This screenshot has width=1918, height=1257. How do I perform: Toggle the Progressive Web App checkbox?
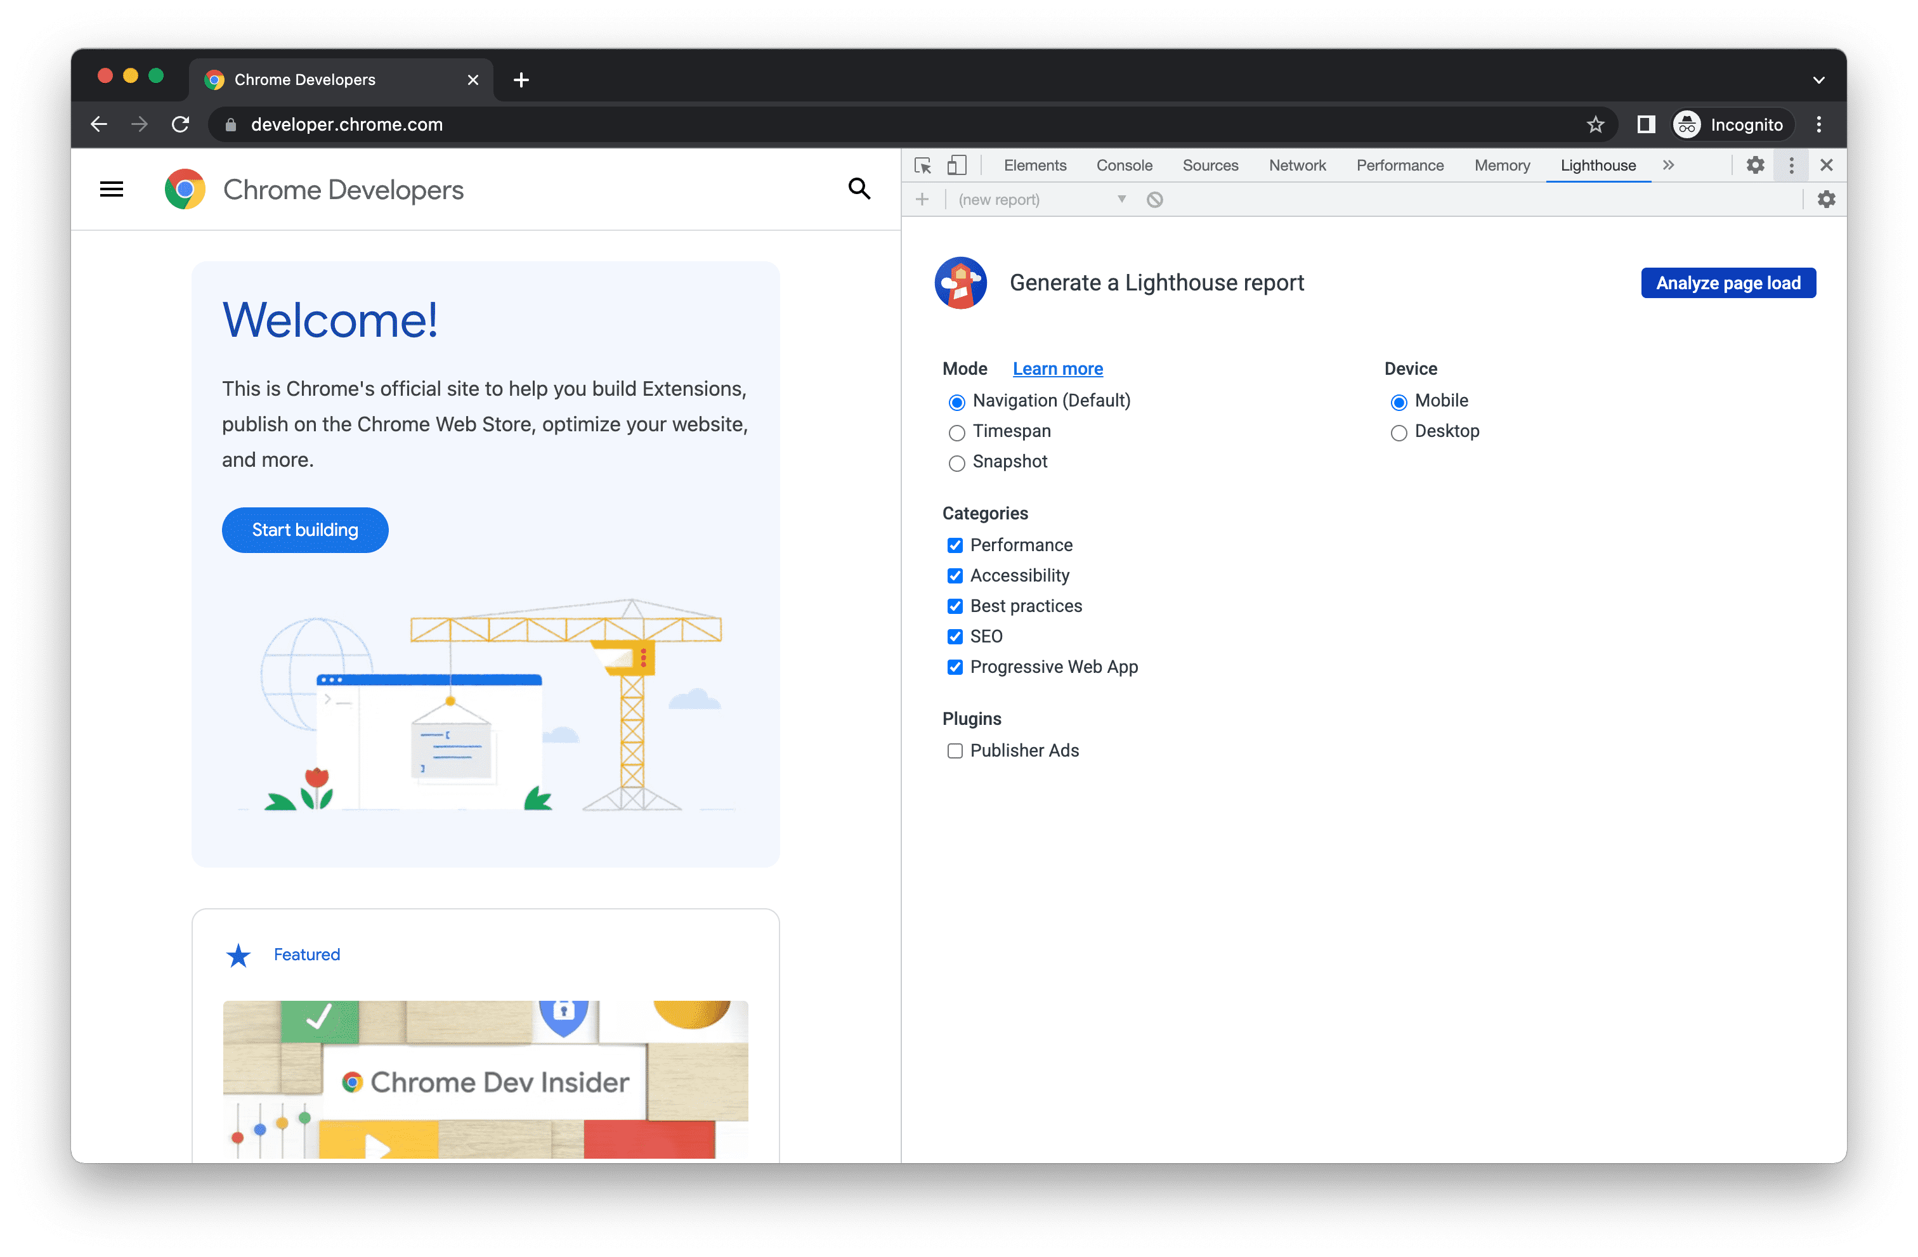[x=951, y=667]
